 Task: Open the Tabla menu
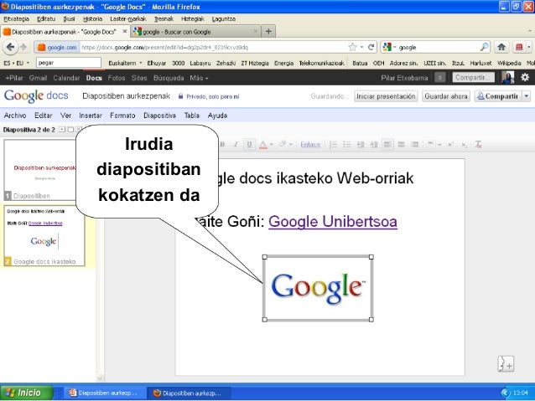(192, 116)
